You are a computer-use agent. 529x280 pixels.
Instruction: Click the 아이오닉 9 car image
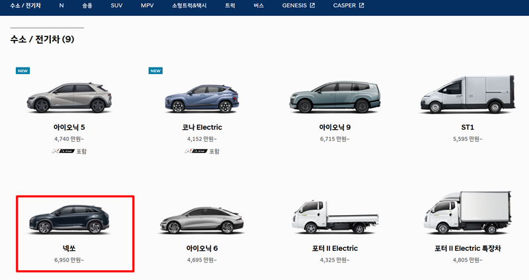pyautogui.click(x=335, y=97)
